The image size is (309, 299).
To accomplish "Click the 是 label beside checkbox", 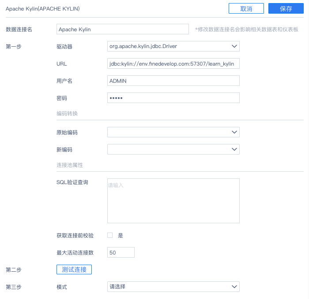I will point(121,235).
